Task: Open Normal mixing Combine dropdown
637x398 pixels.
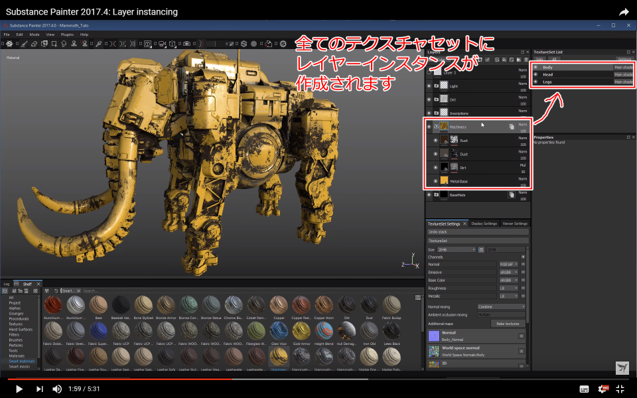Action: [x=502, y=306]
